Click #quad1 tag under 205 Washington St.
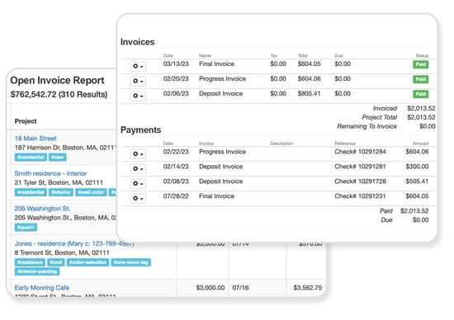Screen dimensions: 454x320 tap(26, 227)
